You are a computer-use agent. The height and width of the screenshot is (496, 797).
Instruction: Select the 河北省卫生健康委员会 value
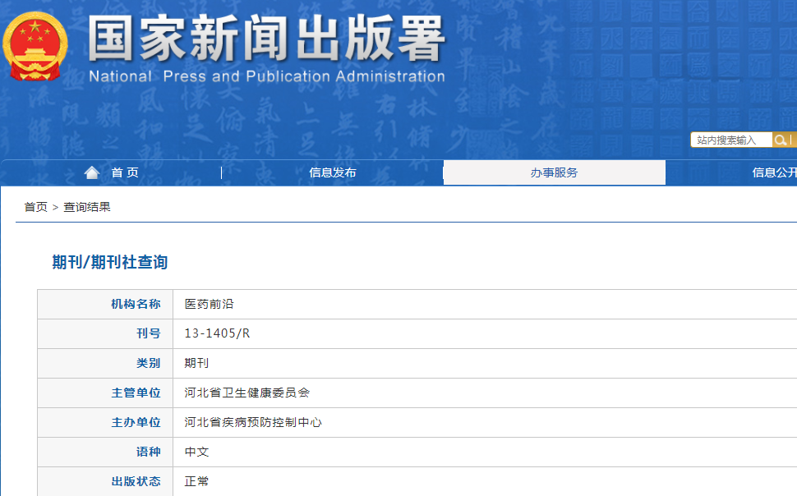[x=247, y=393]
